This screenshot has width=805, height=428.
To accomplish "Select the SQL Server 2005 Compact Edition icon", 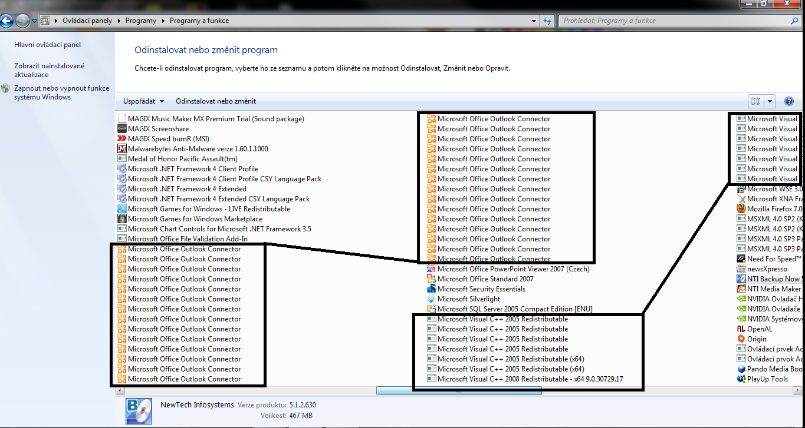I will (x=432, y=309).
